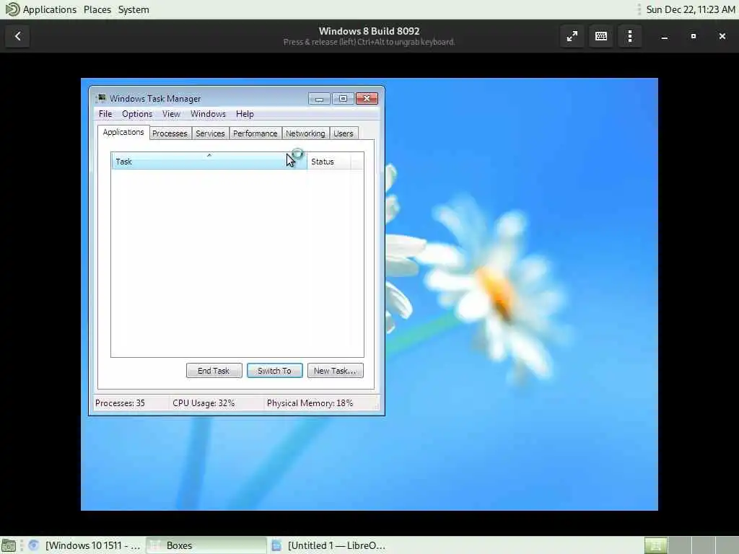Screen dimensions: 739x554
Task: Open the Windows menu in Task Manager
Action: coord(208,114)
